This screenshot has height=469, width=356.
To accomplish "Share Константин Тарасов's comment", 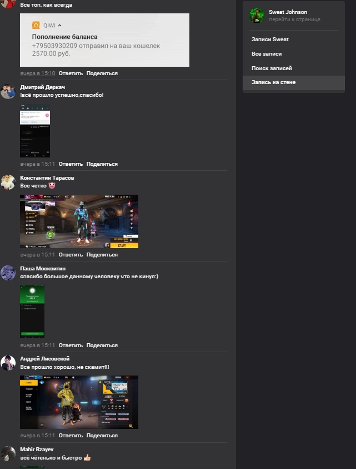I will [102, 255].
